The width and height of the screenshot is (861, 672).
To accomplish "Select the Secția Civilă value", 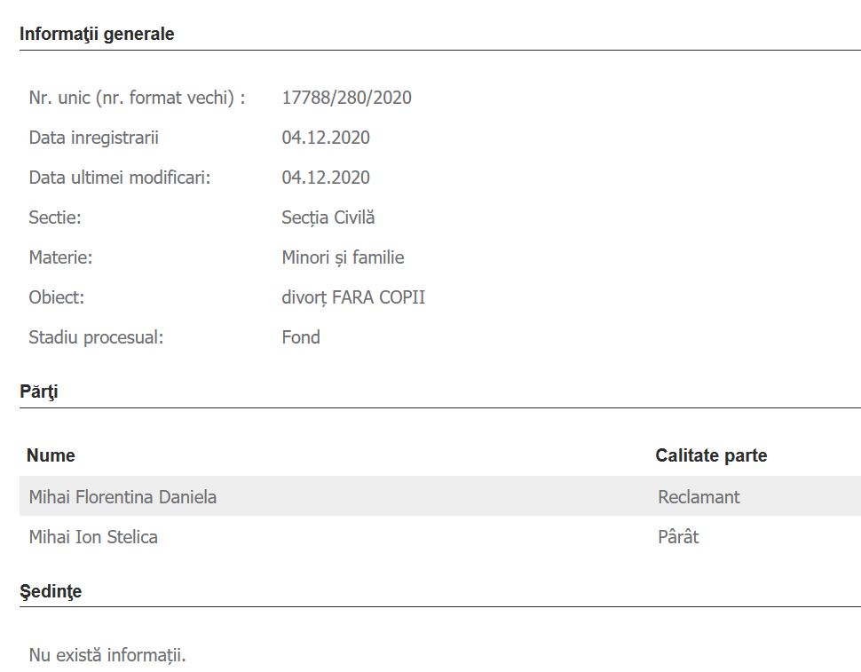I will pos(328,217).
